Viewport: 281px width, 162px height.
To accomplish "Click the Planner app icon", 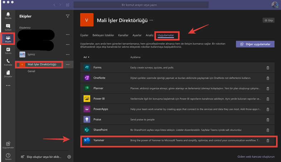I will click(87, 88).
